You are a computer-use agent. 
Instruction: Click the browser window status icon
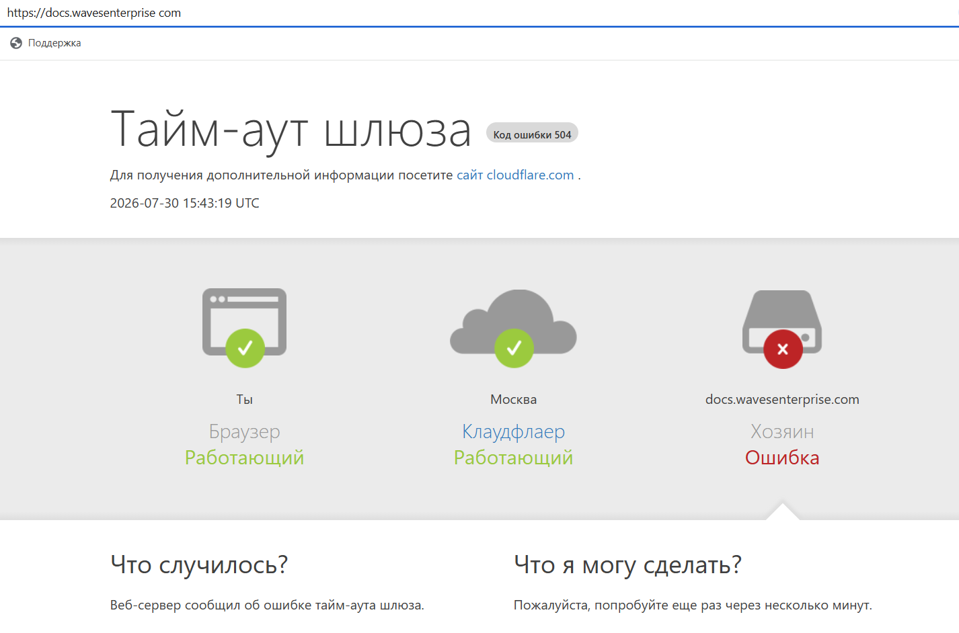click(x=245, y=328)
